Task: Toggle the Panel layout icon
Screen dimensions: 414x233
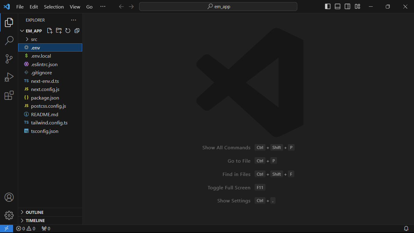Action: 338,7
